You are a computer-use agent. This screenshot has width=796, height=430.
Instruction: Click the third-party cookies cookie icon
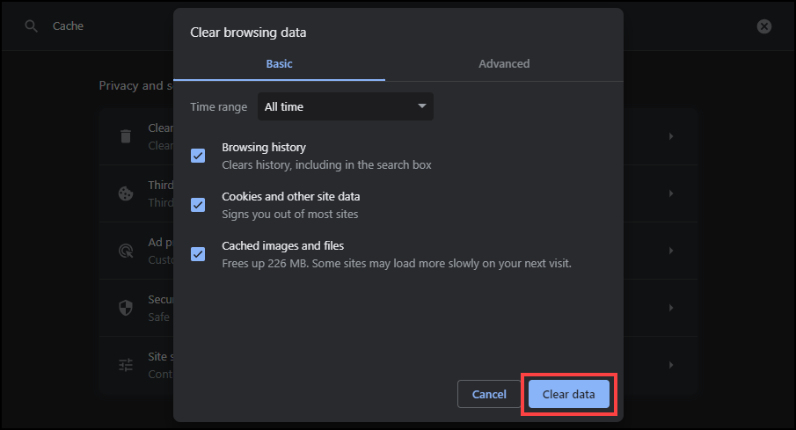126,193
